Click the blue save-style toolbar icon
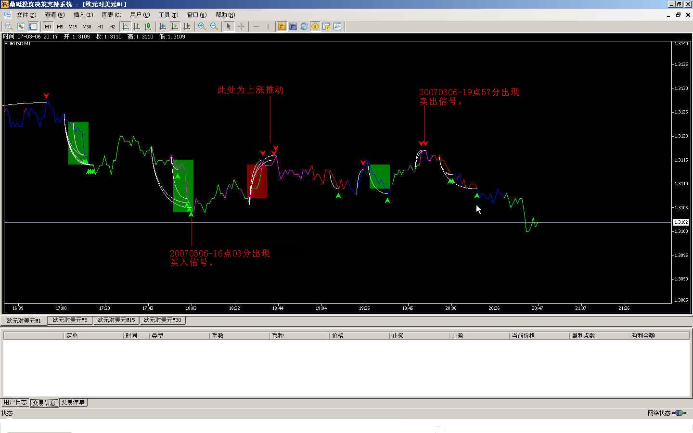 [293, 26]
